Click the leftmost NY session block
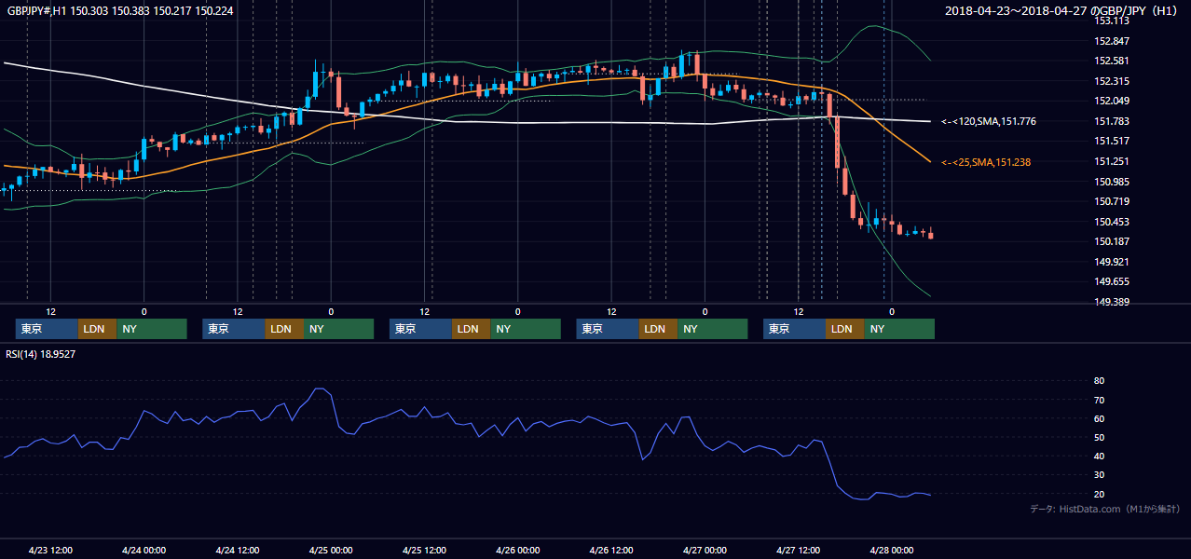This screenshot has width=1191, height=559. click(152, 329)
